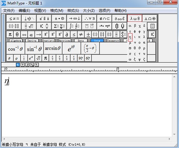The height and width of the screenshot is (148, 179).
Task: Open the 样式(S) menu
Action: click(73, 11)
